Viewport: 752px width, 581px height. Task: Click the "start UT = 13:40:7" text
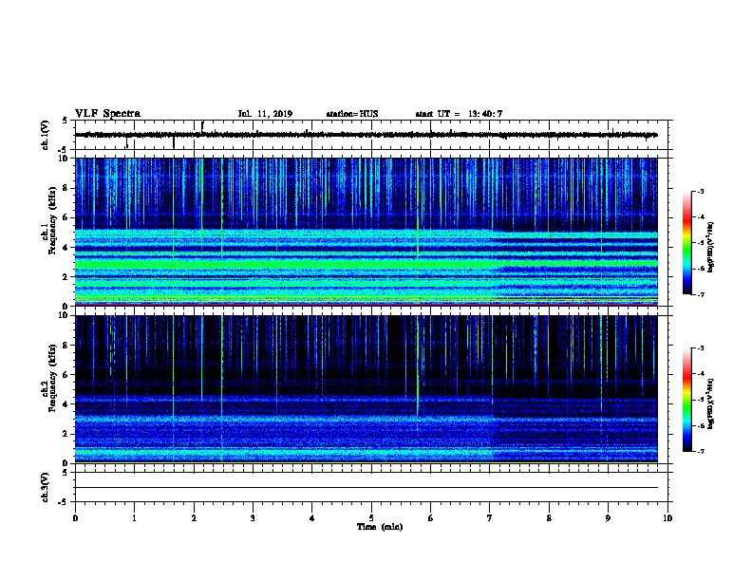coord(459,114)
